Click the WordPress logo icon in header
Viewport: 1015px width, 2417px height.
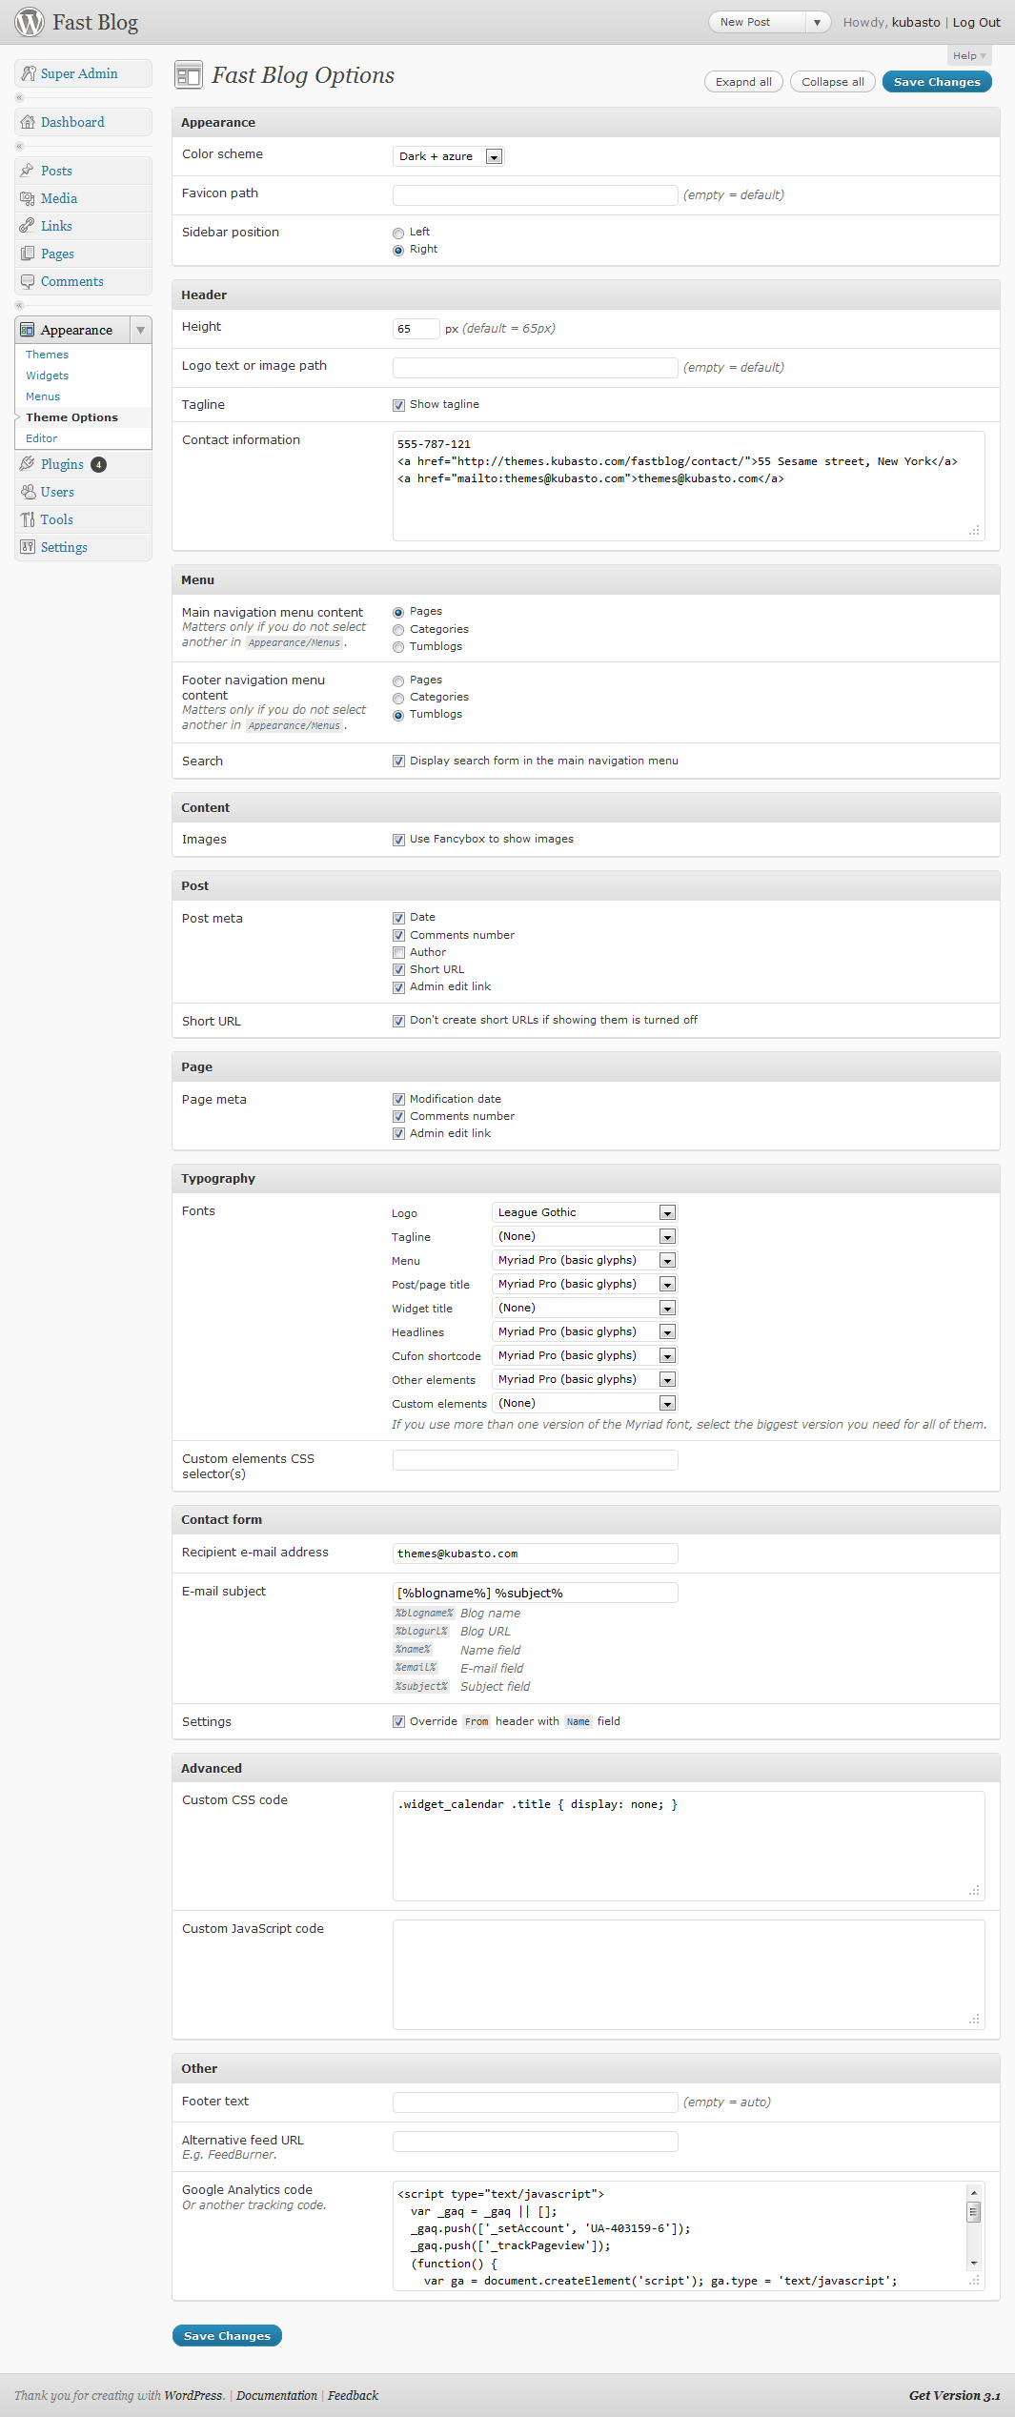[29, 22]
